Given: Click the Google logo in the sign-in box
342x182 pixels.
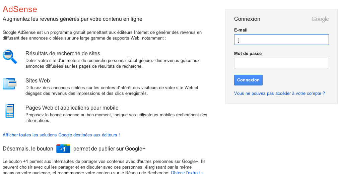Looking at the screenshot, I should [320, 19].
